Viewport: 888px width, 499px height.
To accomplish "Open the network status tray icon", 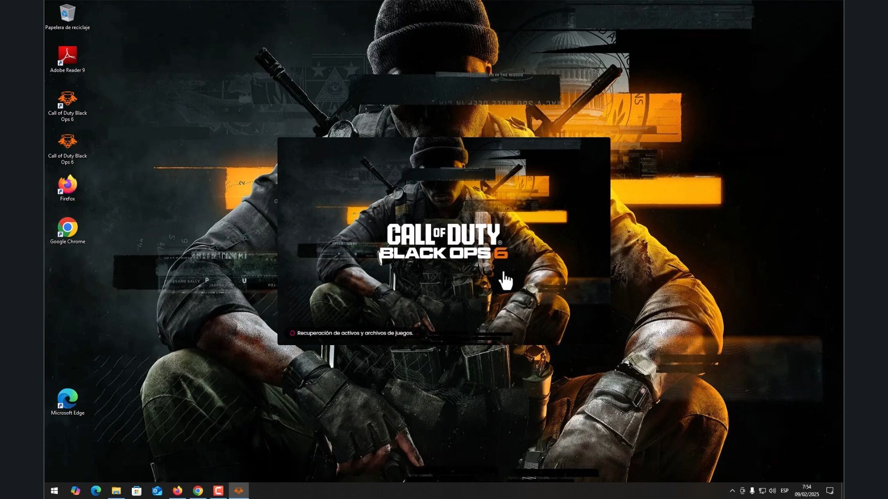I will tap(762, 491).
